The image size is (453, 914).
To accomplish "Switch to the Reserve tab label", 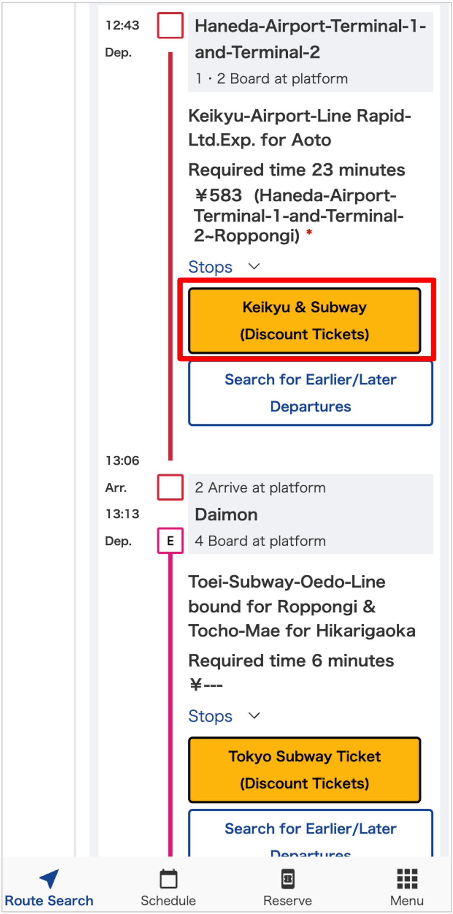I will pos(288,900).
